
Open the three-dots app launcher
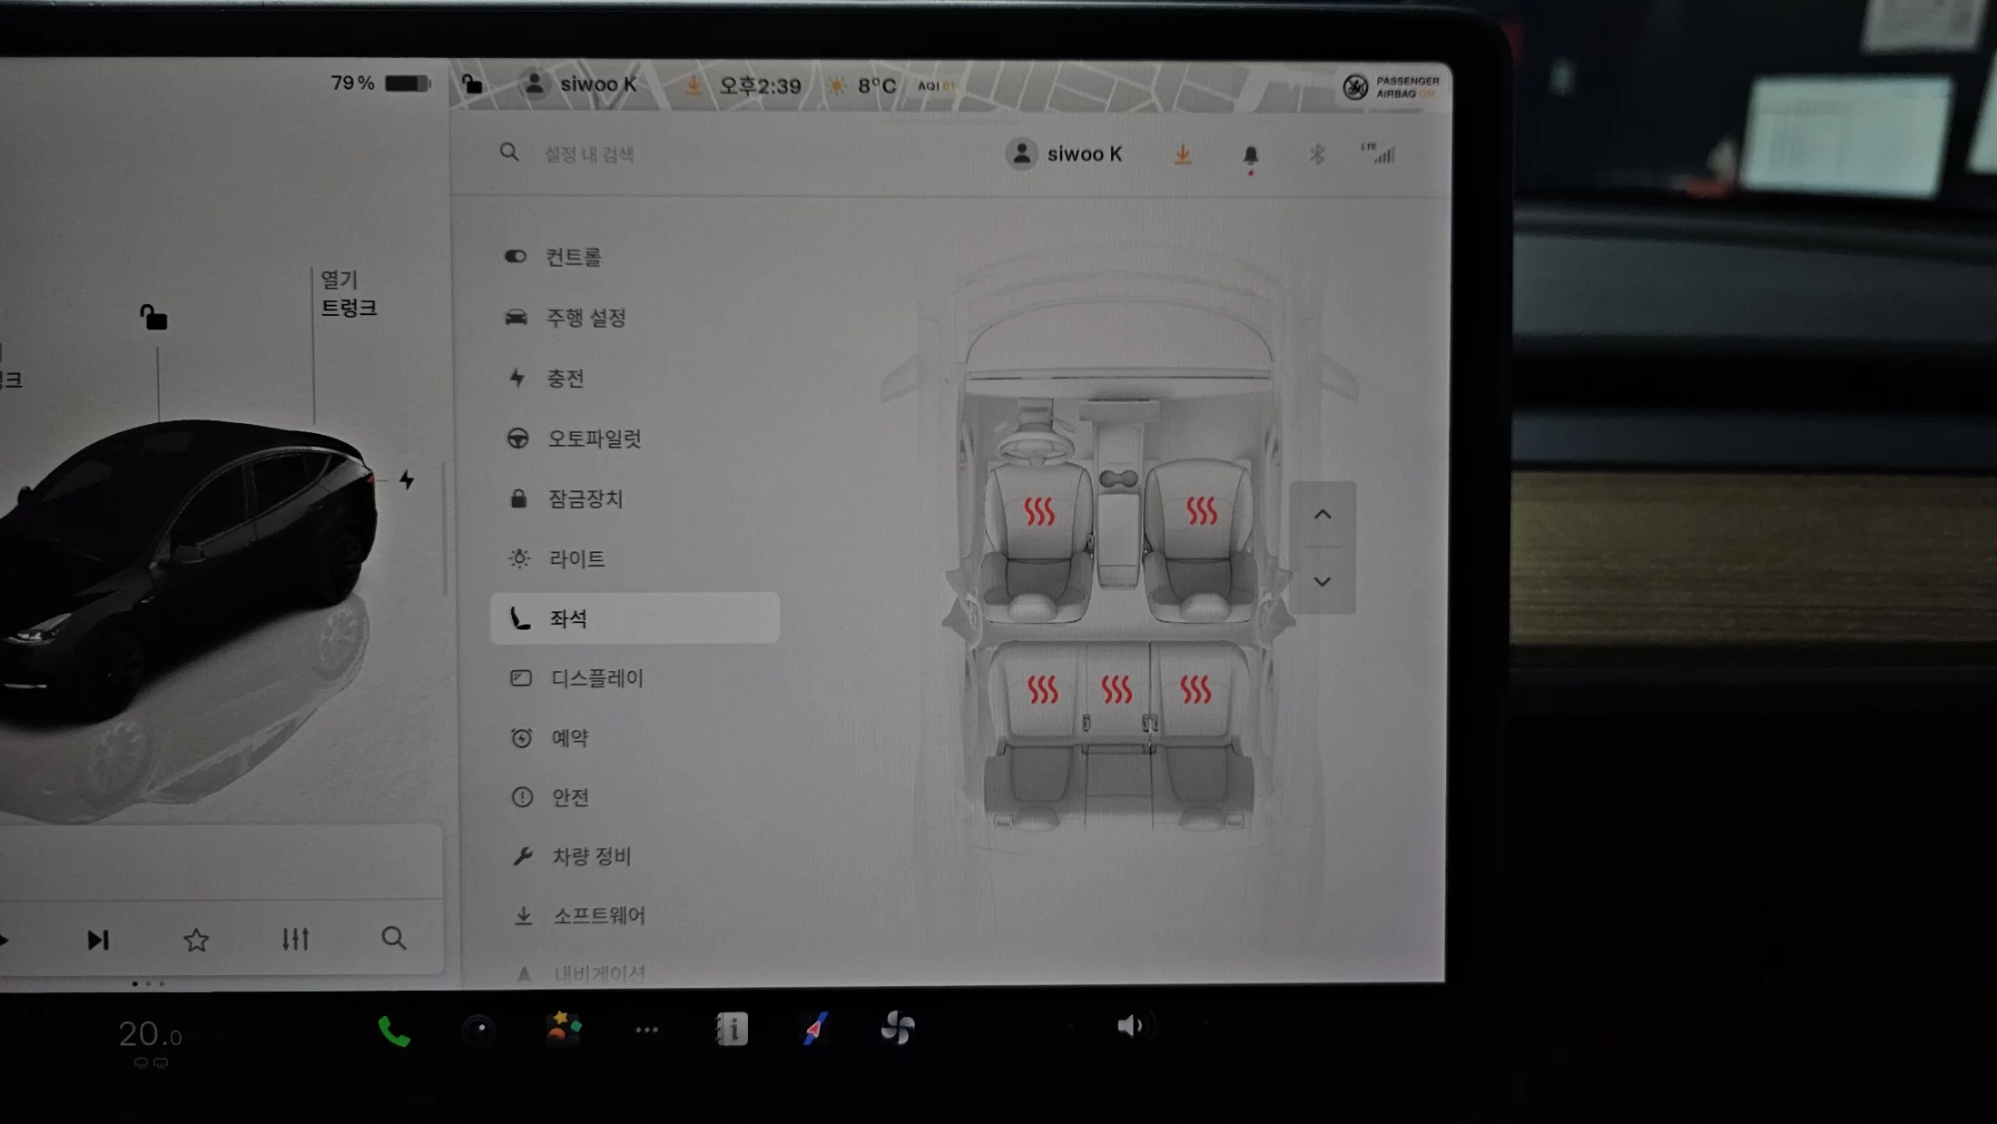click(x=646, y=1030)
